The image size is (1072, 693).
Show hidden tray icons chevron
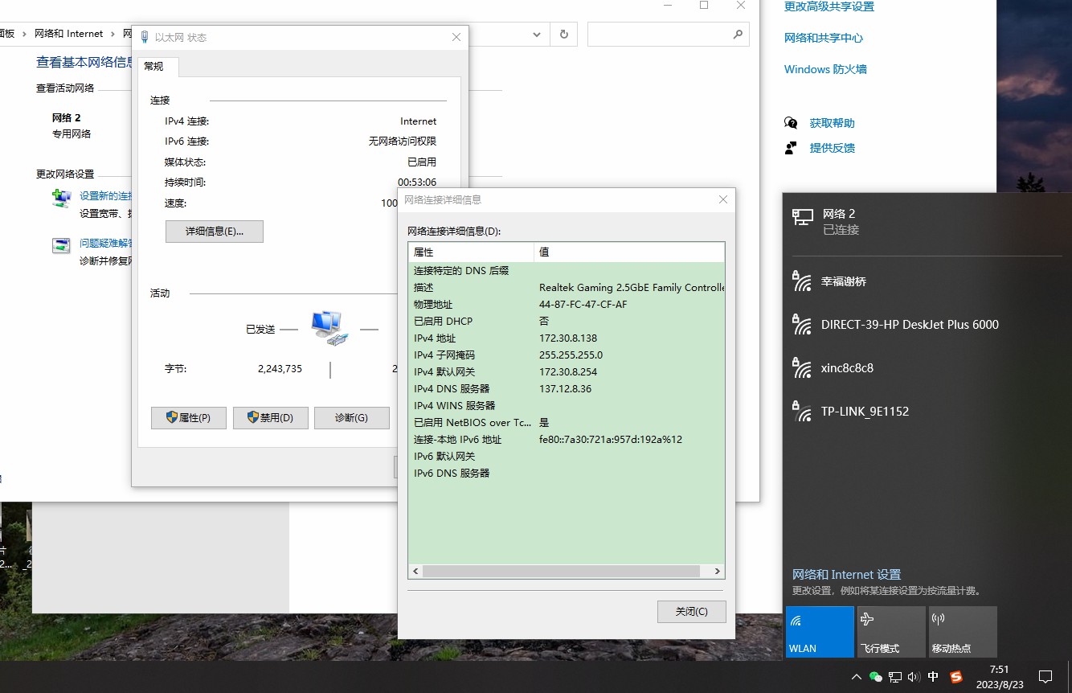point(857,677)
